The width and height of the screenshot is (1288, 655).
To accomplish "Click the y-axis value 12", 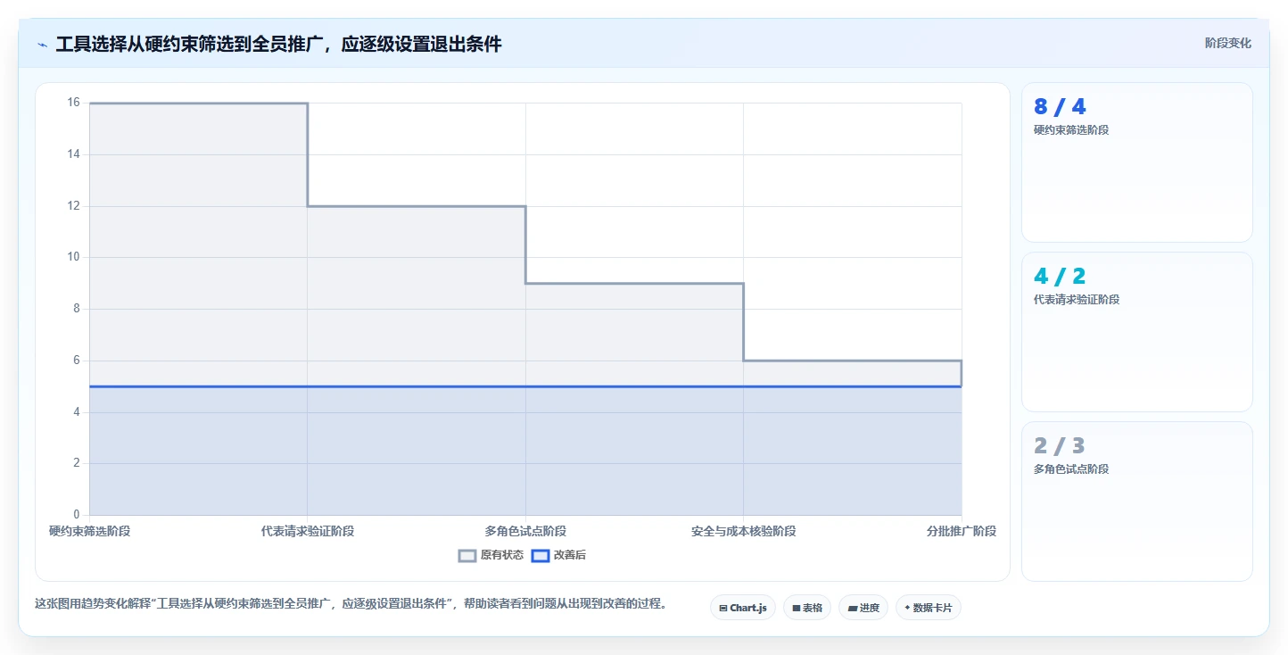I will (73, 206).
